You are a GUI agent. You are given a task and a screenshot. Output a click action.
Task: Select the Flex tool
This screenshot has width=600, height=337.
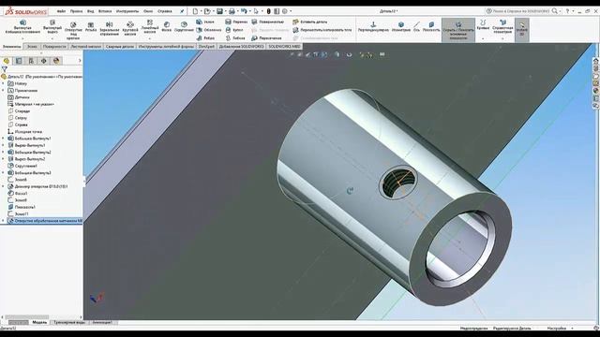coord(235,38)
